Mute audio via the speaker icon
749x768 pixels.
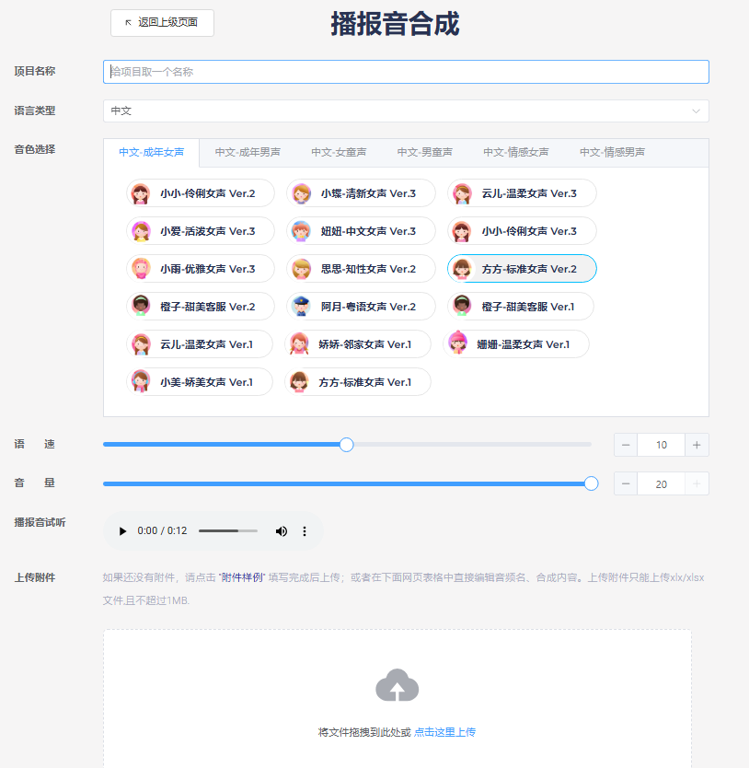(282, 531)
